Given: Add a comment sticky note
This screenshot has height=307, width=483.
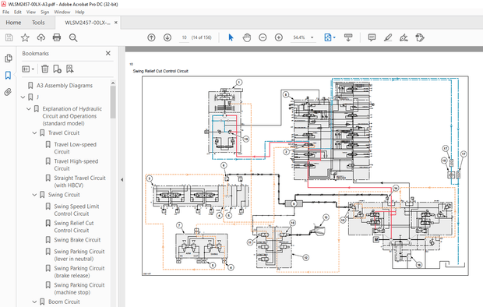Looking at the screenshot, I should tap(372, 37).
